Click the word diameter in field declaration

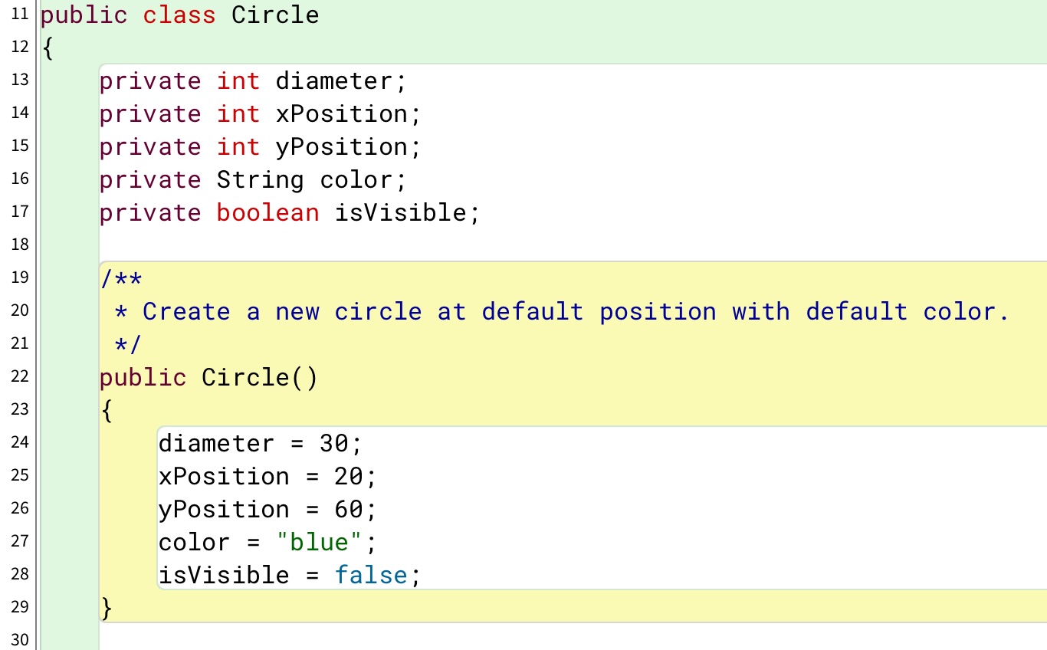334,81
